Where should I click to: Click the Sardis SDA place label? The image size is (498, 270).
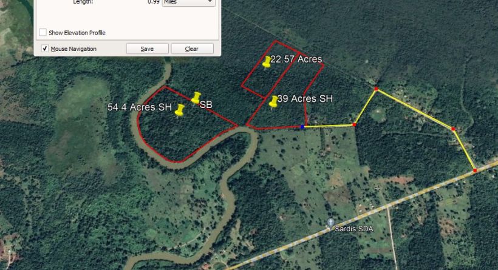[x=354, y=229]
